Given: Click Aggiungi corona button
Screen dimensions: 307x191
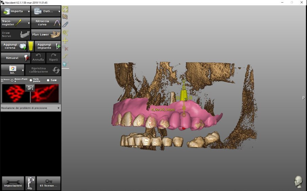Looking at the screenshot, I should click(14, 46).
